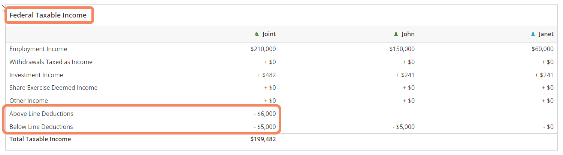Click the Other Income row label
This screenshot has height=155, width=563.
[x=28, y=101]
